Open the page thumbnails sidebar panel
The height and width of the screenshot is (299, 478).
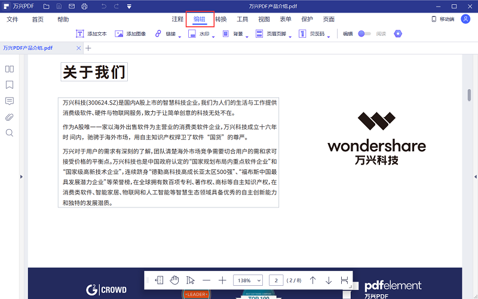10,69
